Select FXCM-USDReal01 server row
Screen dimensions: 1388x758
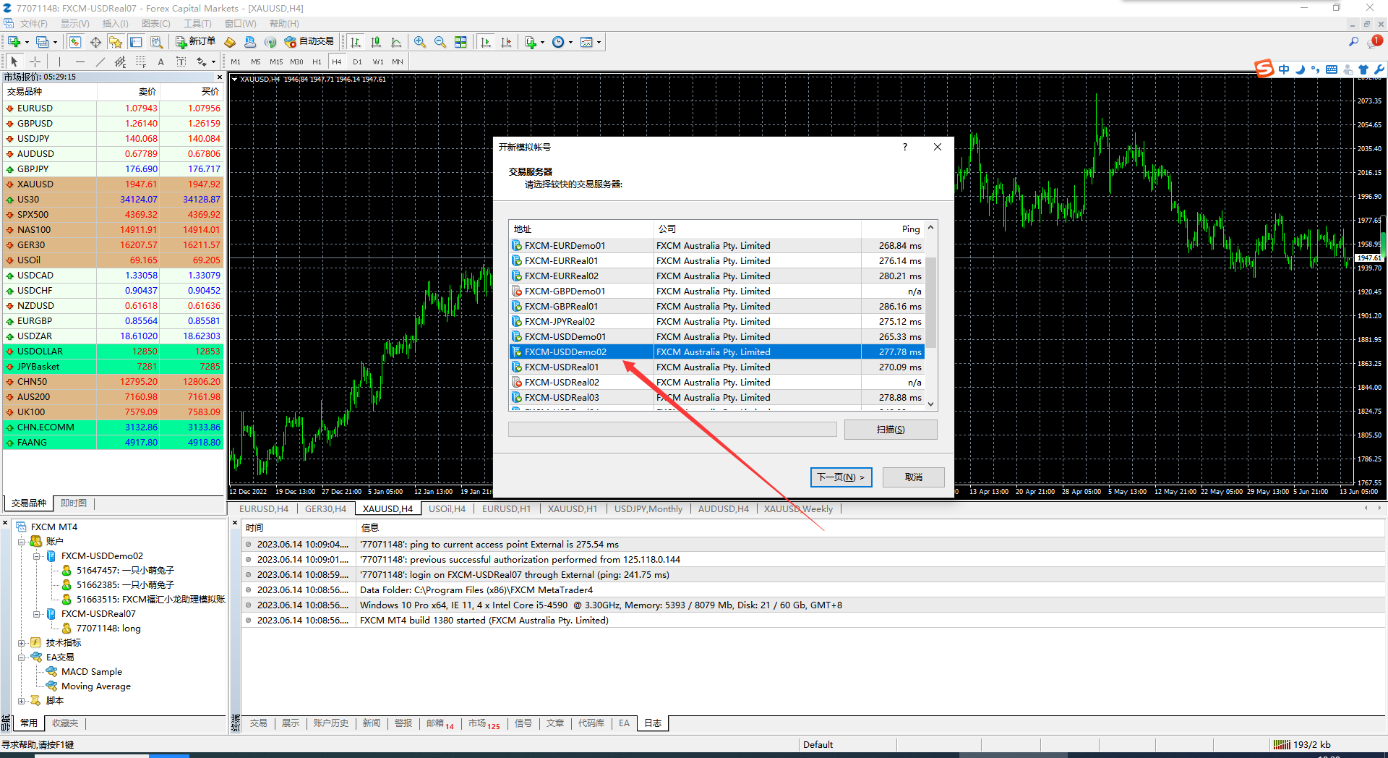(716, 367)
